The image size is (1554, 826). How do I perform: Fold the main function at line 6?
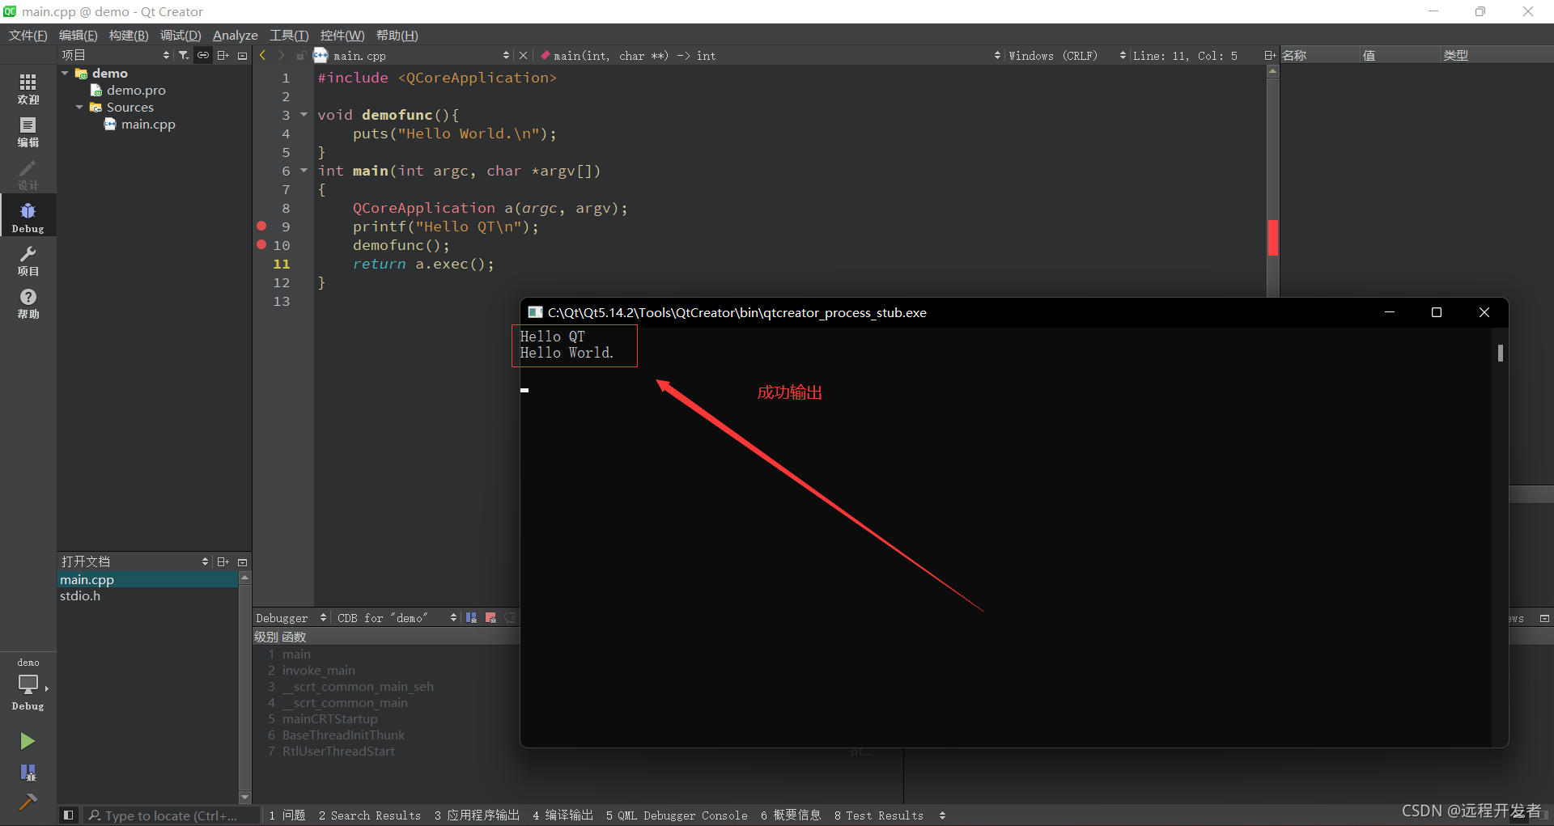304,170
